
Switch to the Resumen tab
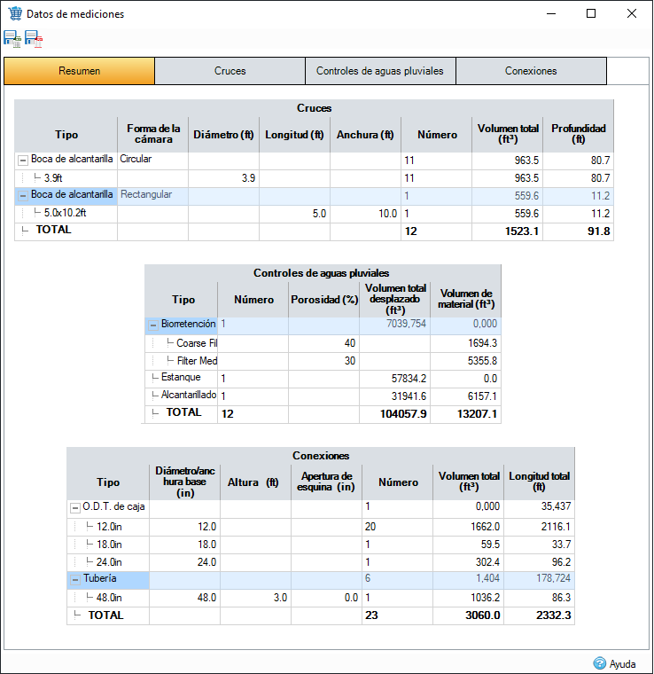80,71
